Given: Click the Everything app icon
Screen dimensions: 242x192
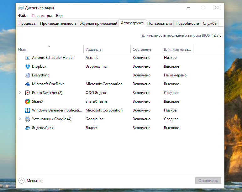Looking at the screenshot, I should point(28,75).
